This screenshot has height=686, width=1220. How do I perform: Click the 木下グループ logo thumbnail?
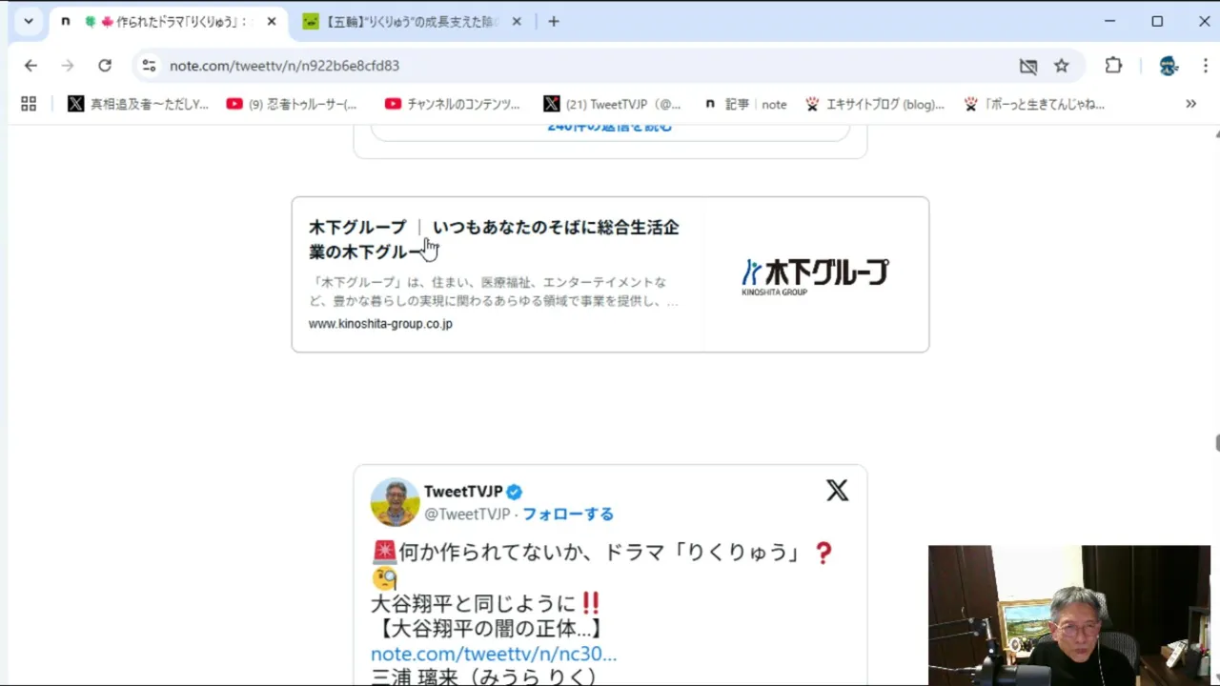click(x=815, y=274)
